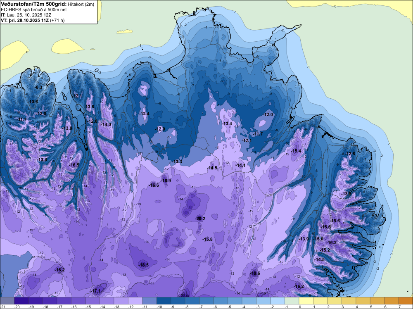Click the valid time 'VT: þri. 28.10.2025 11Z'

point(25,20)
